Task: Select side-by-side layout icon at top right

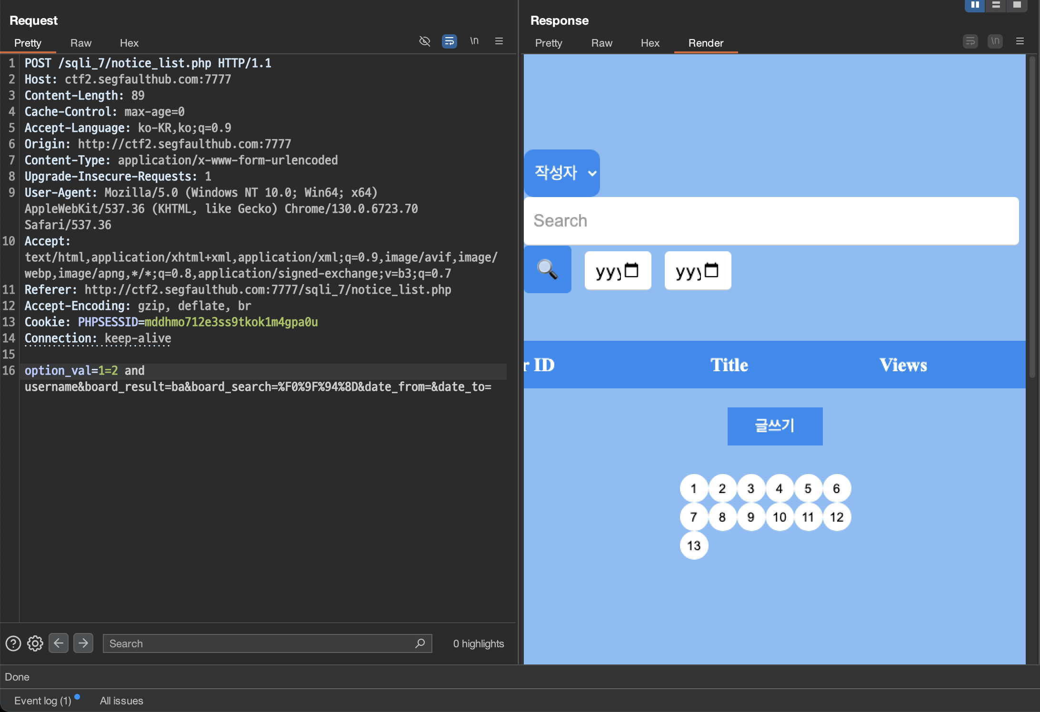Action: click(x=975, y=5)
